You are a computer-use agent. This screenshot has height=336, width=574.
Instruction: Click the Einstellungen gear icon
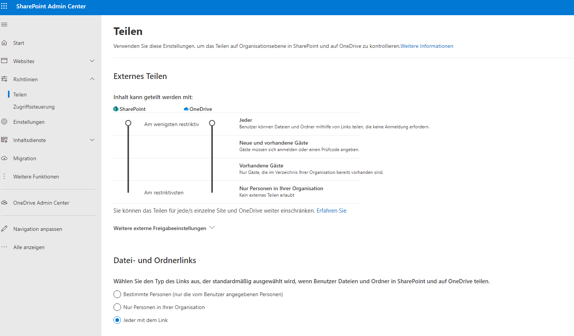tap(4, 121)
